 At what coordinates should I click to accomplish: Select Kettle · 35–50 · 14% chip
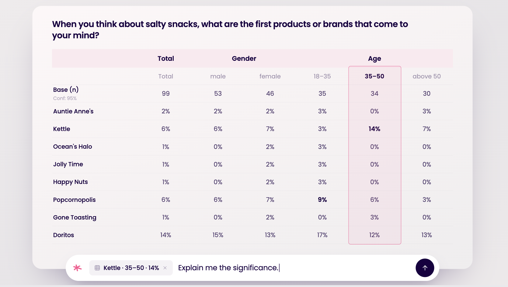(131, 268)
